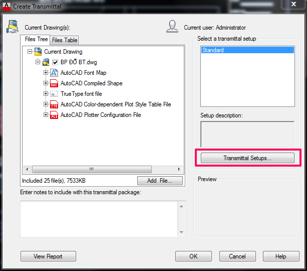The image size is (307, 271).
Task: Click the Plot Style Table CTB icon
Action: pos(54,104)
